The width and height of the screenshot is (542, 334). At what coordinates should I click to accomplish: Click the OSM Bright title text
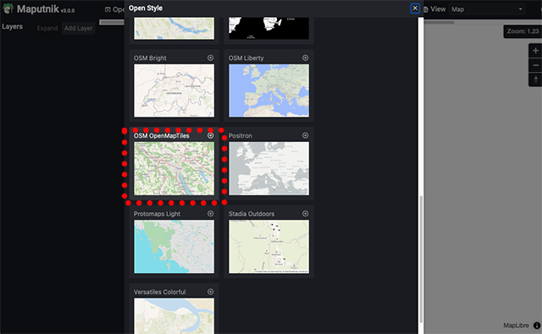coord(150,58)
